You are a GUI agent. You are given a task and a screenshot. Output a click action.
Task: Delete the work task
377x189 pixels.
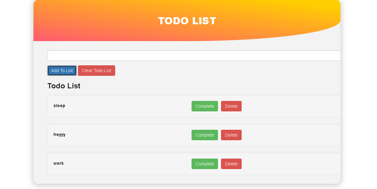(x=231, y=164)
